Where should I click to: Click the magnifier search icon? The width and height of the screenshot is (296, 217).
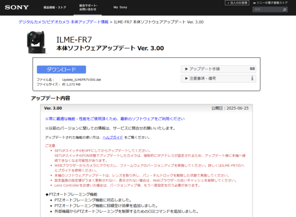pos(285,9)
